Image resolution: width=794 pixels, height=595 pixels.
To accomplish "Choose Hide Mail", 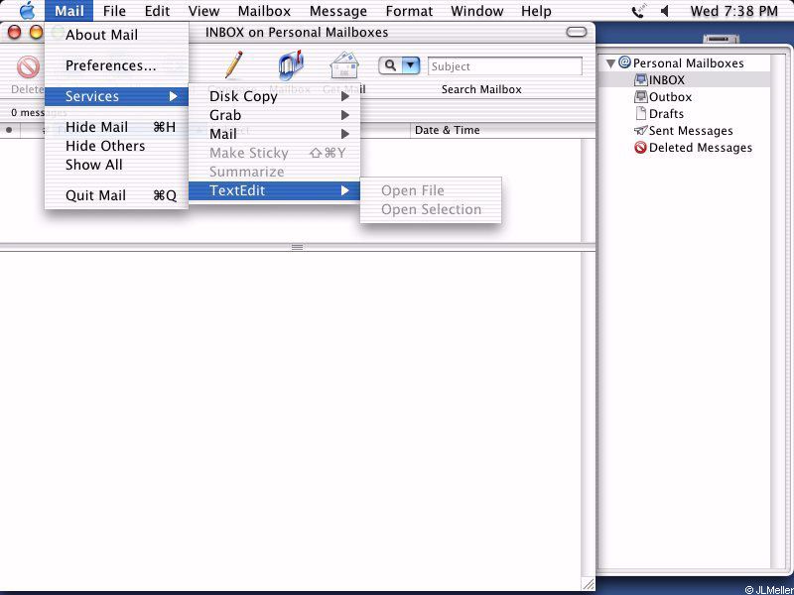I will click(x=116, y=127).
